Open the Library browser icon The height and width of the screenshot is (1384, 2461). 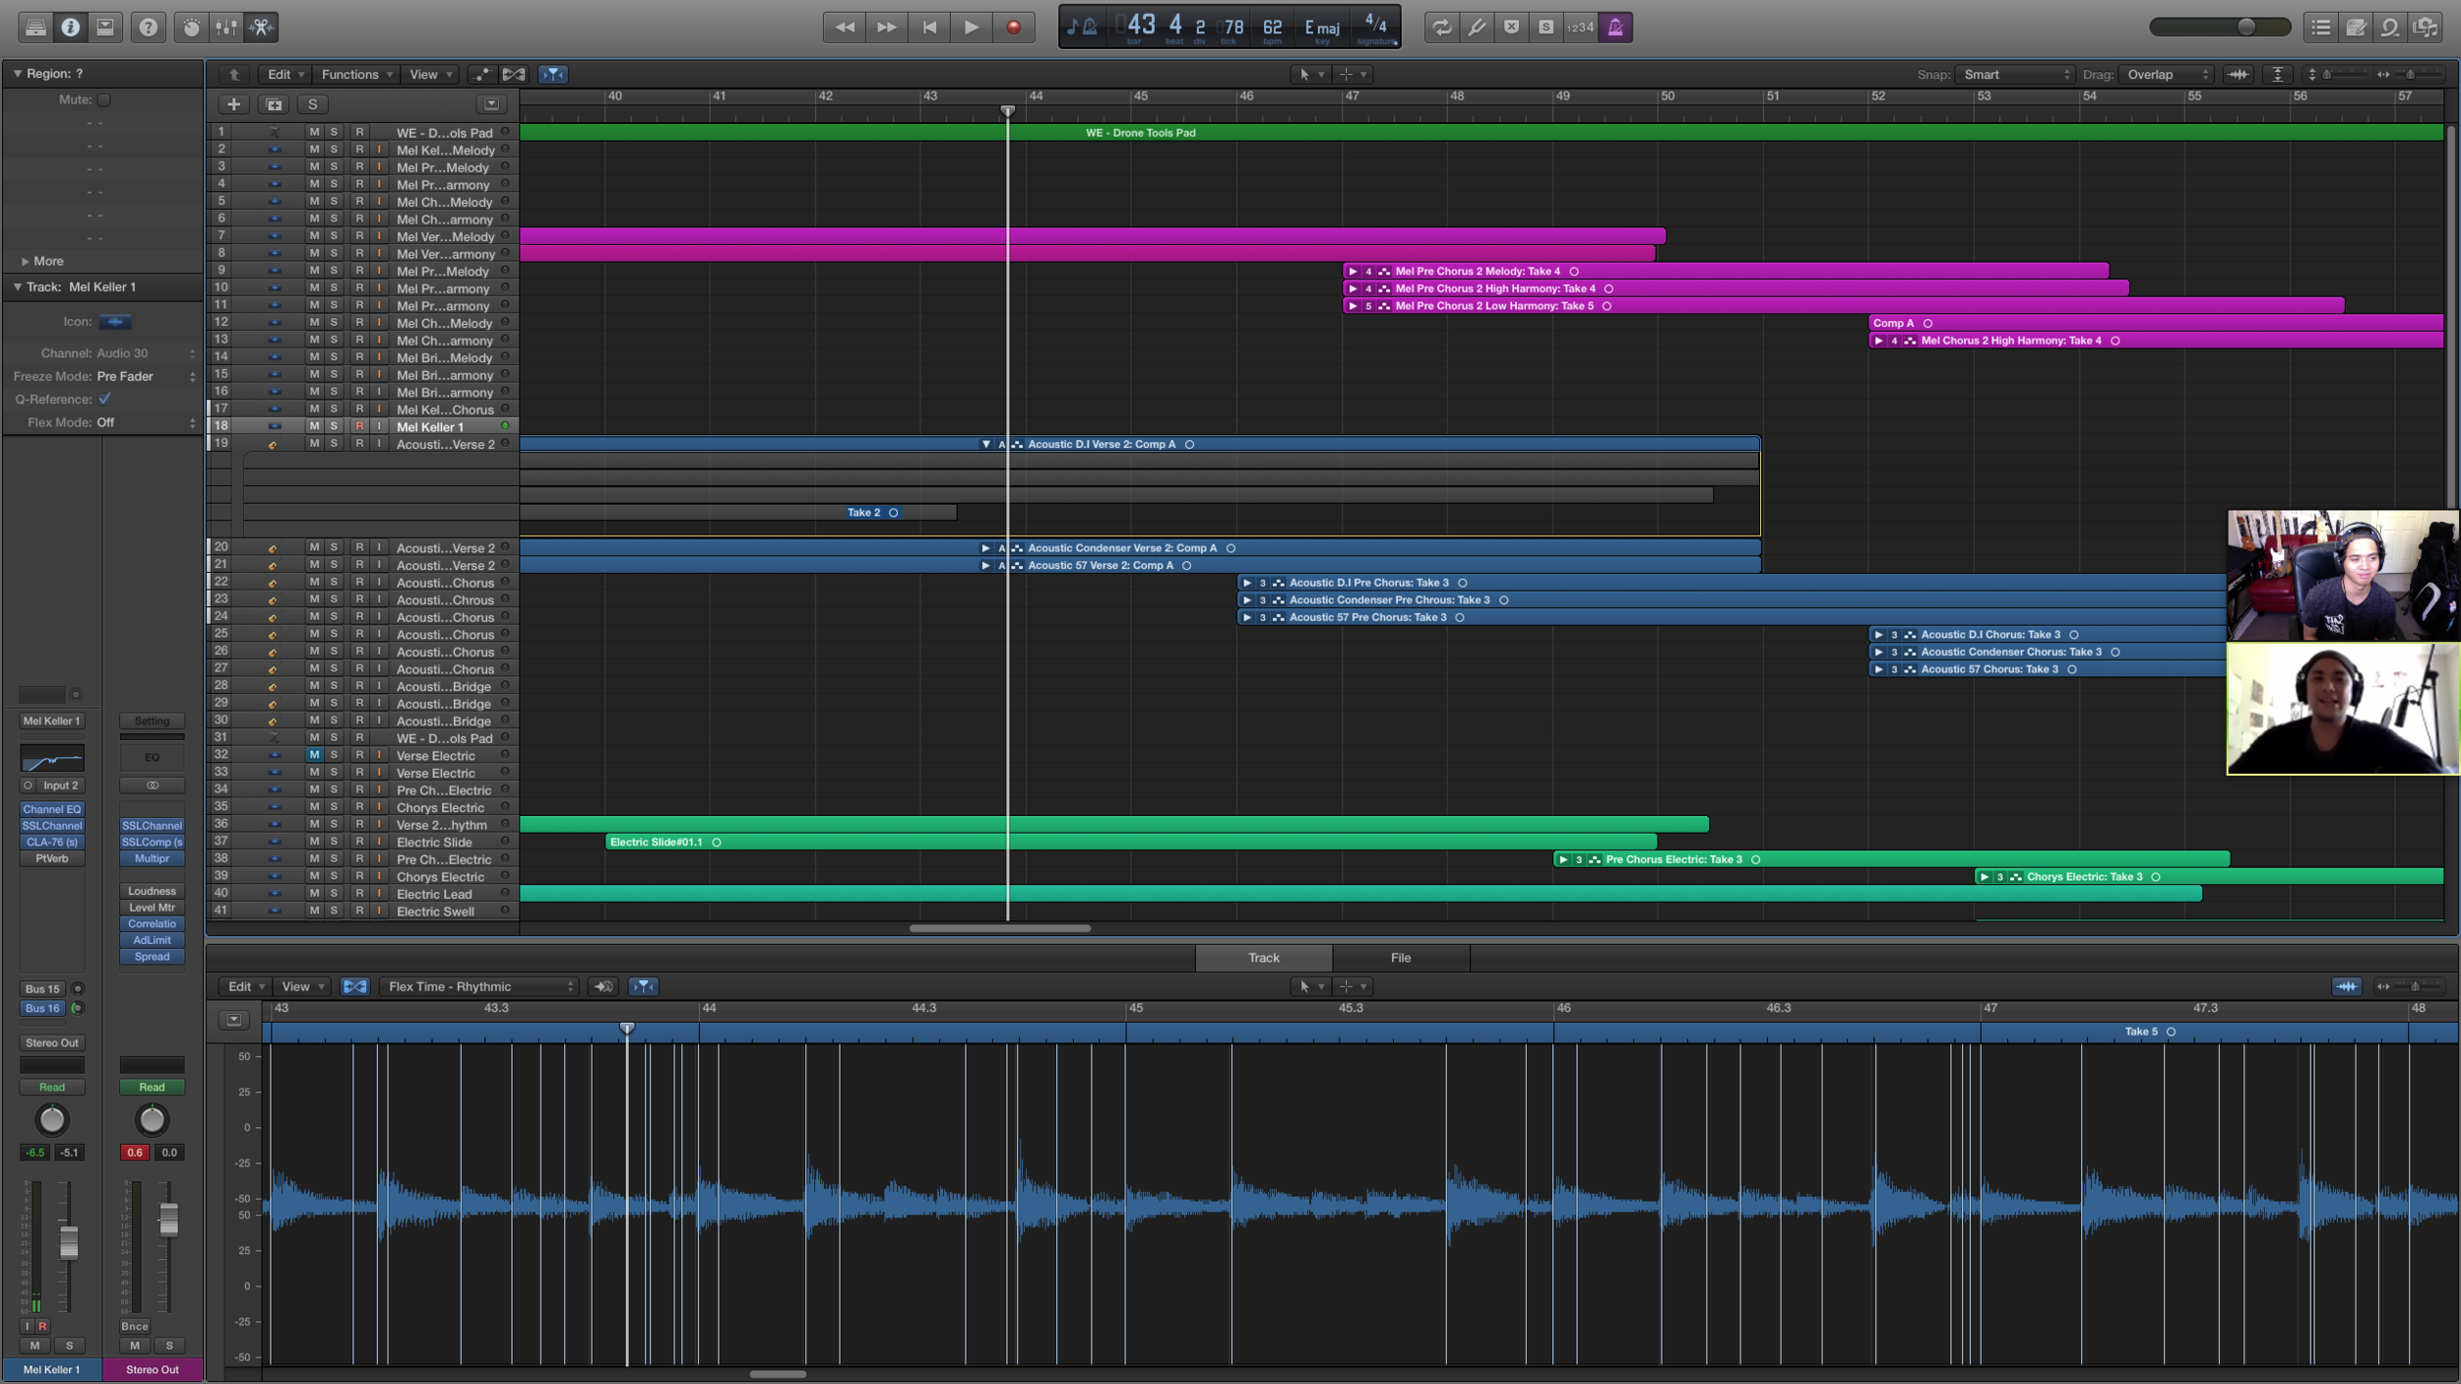35,27
